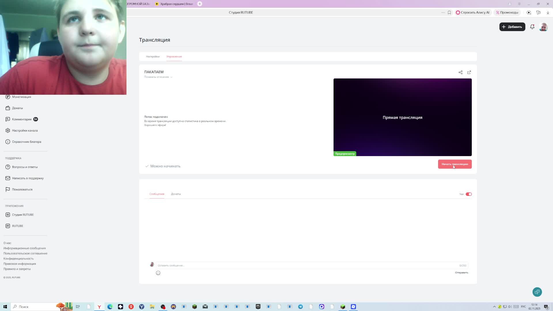Open the notifications bell
The width and height of the screenshot is (553, 311).
(x=532, y=27)
